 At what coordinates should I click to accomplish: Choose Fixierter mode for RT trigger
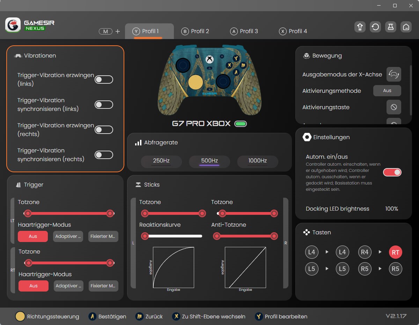[103, 286]
